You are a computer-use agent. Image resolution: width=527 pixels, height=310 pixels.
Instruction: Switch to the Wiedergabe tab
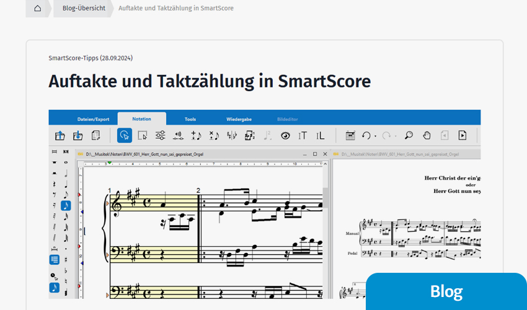point(238,119)
